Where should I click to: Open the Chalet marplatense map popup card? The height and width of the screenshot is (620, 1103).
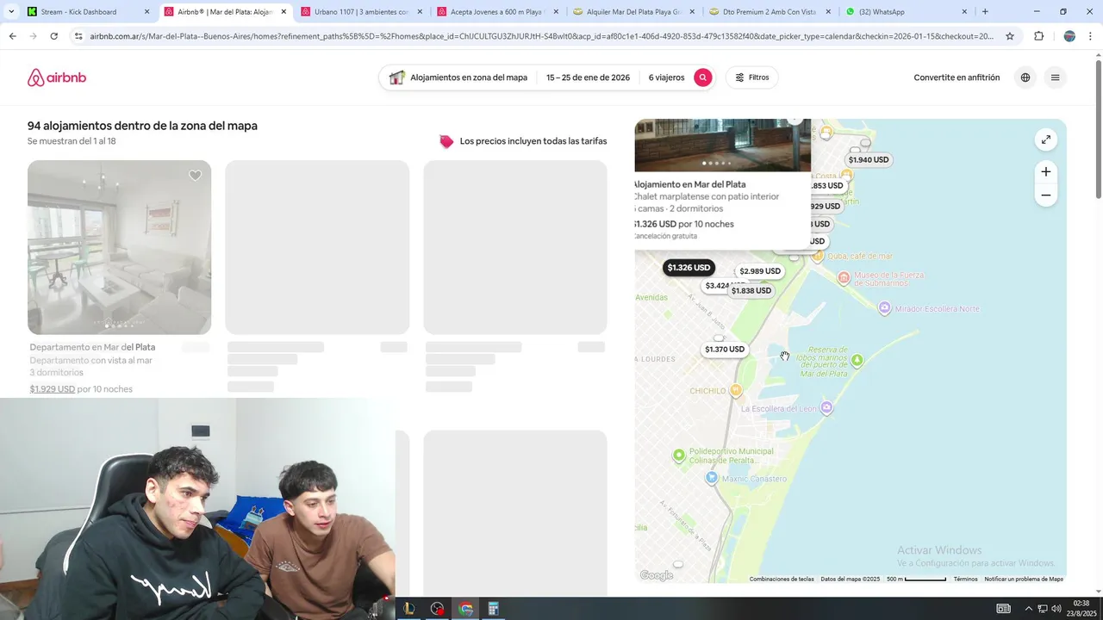(x=722, y=184)
